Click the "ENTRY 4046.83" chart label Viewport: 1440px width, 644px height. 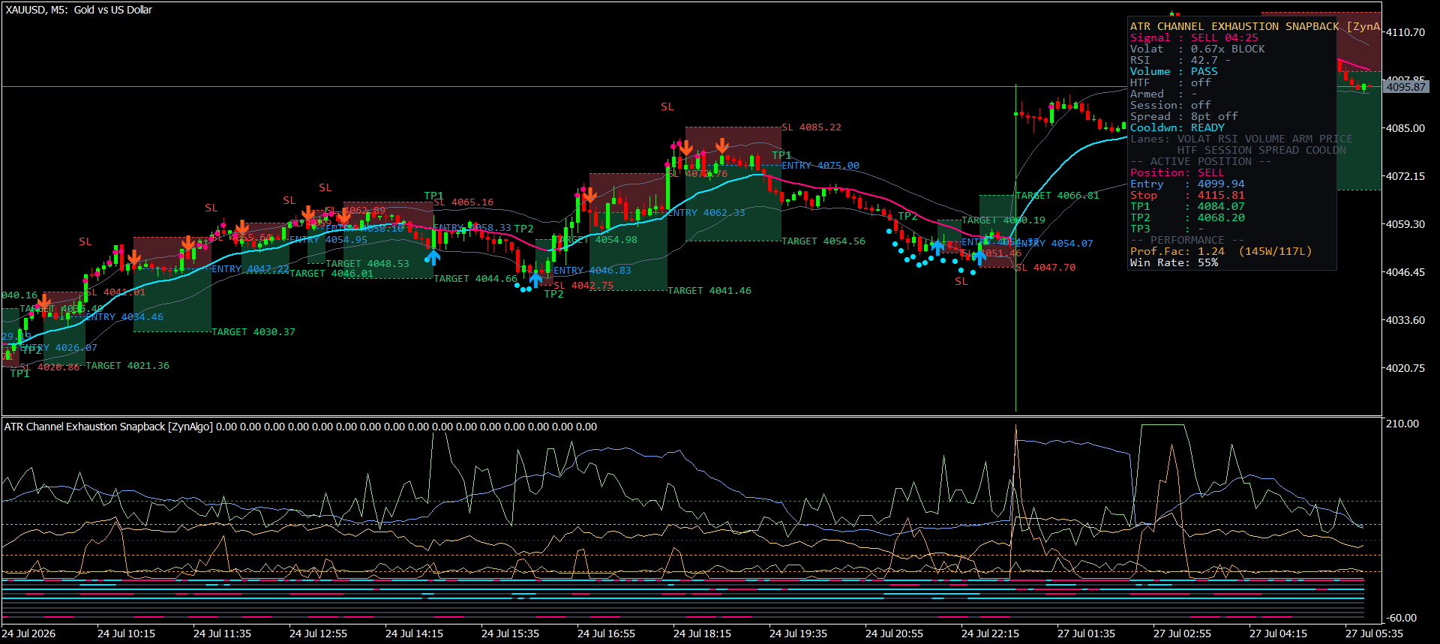pyautogui.click(x=592, y=271)
